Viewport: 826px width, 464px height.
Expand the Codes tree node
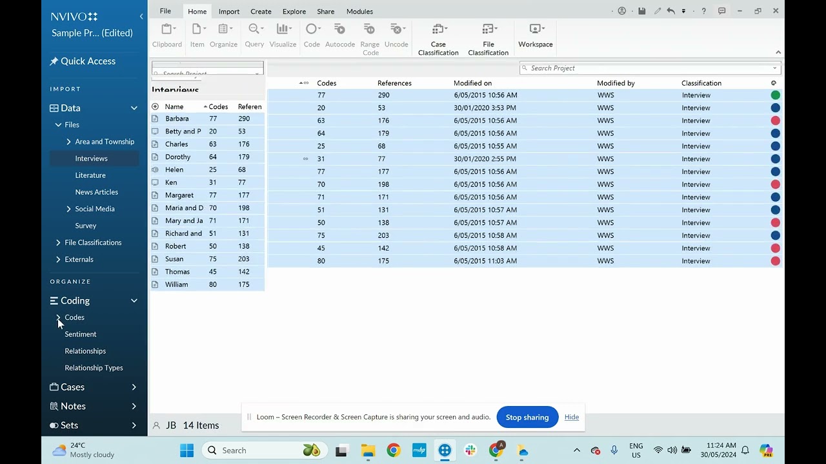[58, 318]
